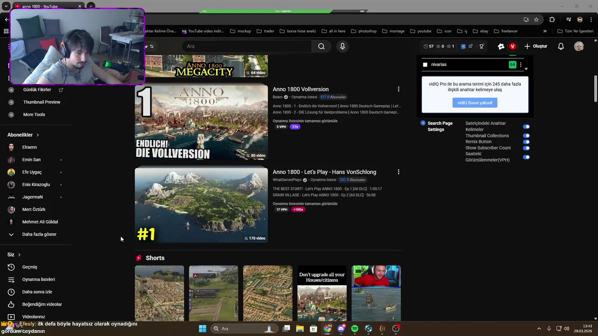Open OBS Studio from the taskbar
The height and width of the screenshot is (336, 598).
[x=396, y=329]
